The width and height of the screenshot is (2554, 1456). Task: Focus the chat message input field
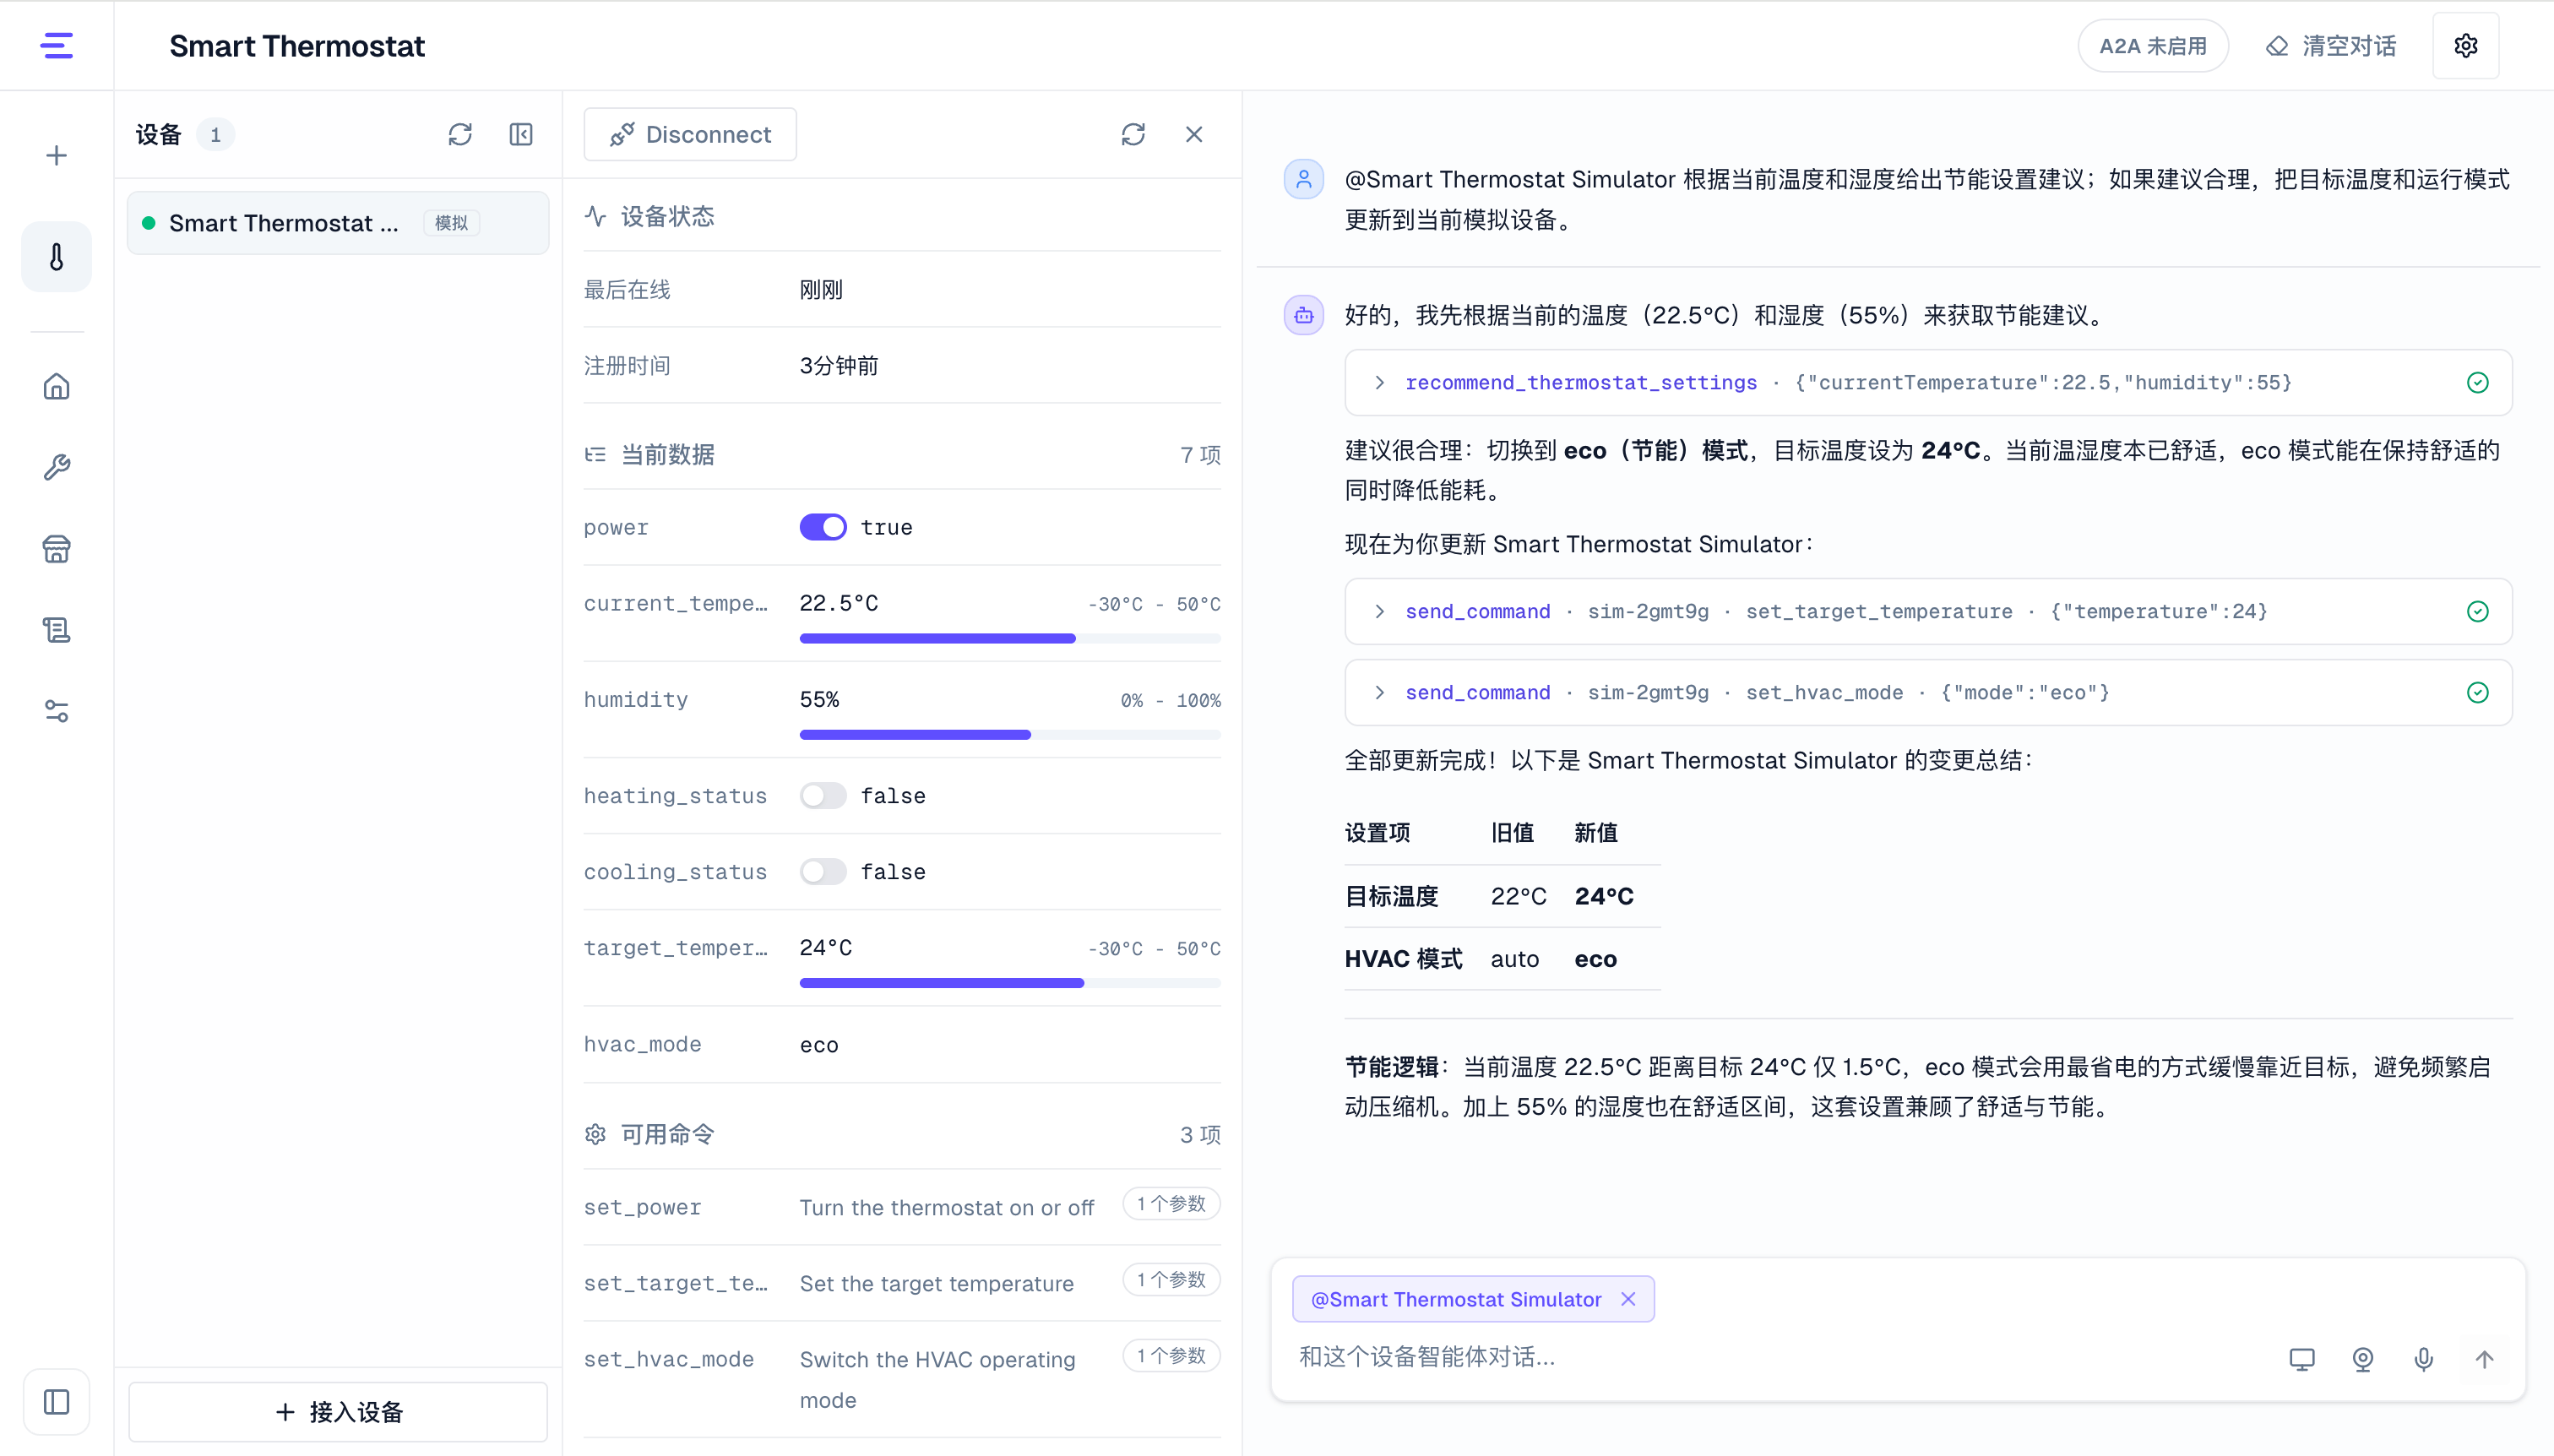1780,1357
